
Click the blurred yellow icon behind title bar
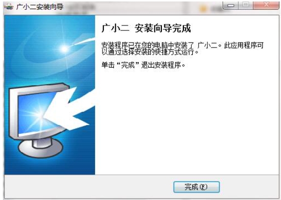204,8
